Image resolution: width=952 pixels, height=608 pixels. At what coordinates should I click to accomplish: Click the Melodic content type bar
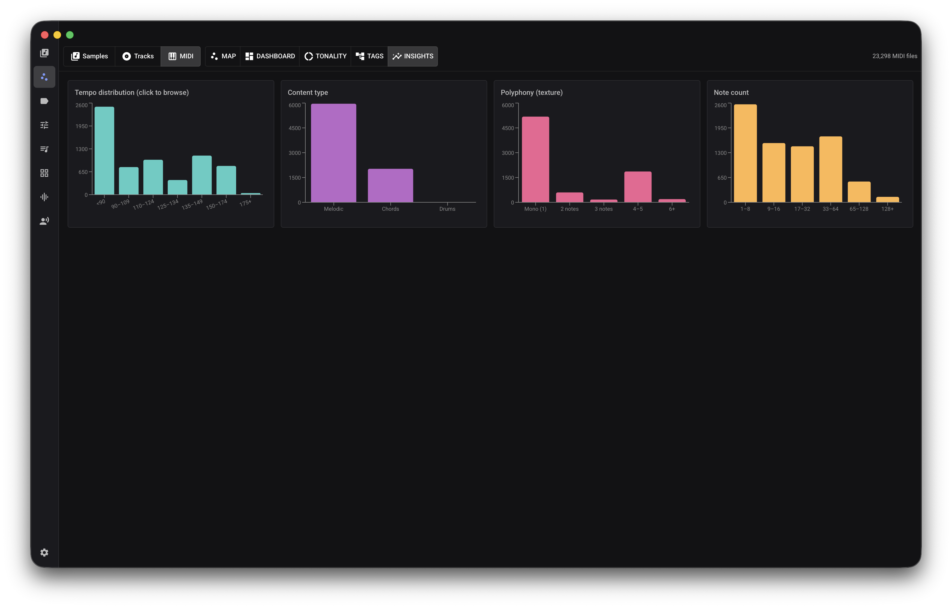pyautogui.click(x=334, y=153)
